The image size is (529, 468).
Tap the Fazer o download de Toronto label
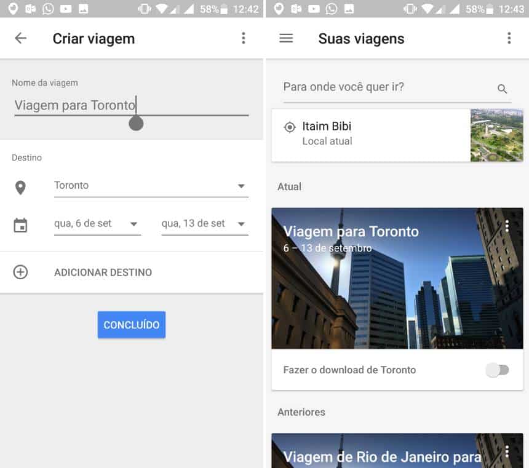[349, 370]
